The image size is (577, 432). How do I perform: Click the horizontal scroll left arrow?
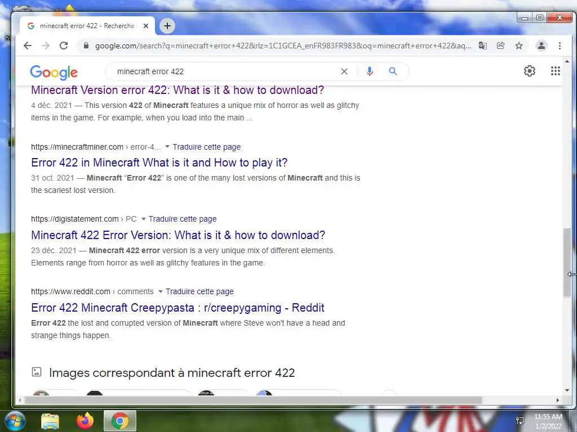[x=20, y=400]
